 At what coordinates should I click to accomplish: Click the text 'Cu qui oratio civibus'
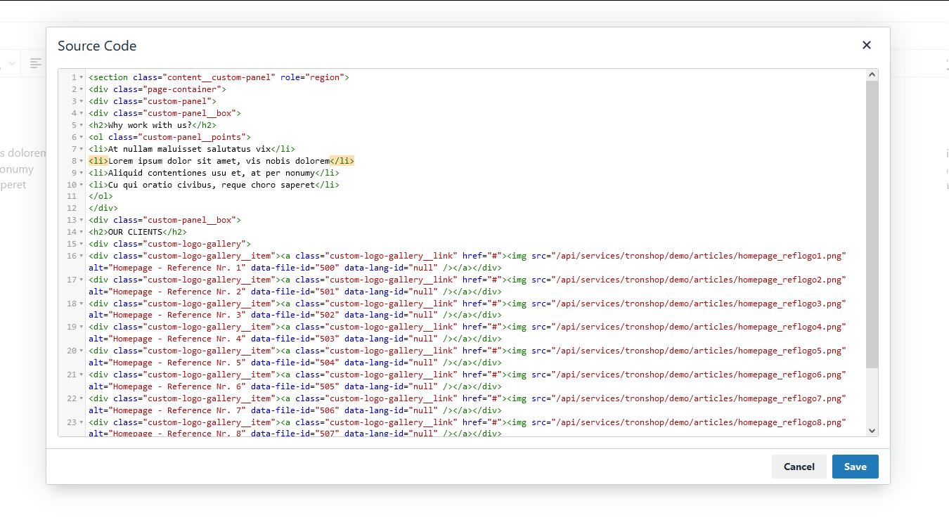(x=212, y=185)
